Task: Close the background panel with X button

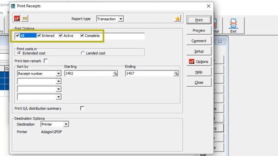Action: 220,42
